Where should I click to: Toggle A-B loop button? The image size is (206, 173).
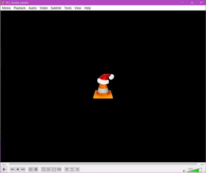tap(43, 169)
